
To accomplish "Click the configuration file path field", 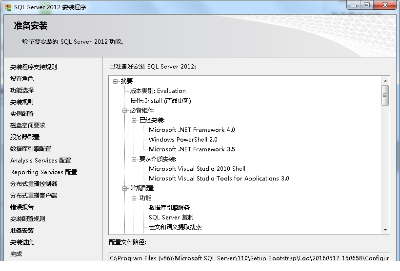I will point(249,257).
